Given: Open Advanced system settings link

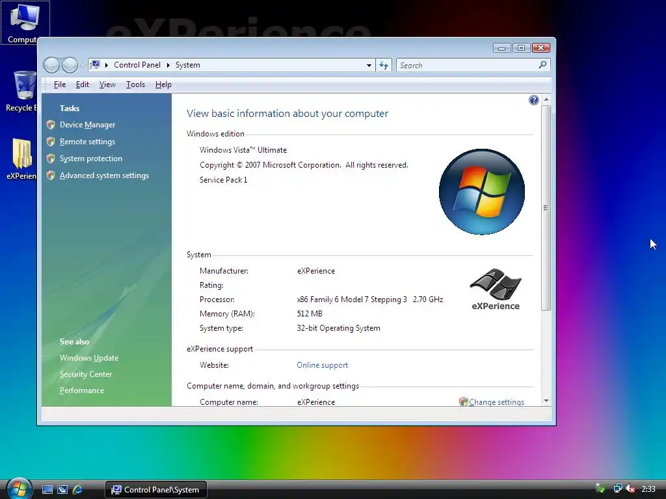Looking at the screenshot, I should pyautogui.click(x=104, y=175).
